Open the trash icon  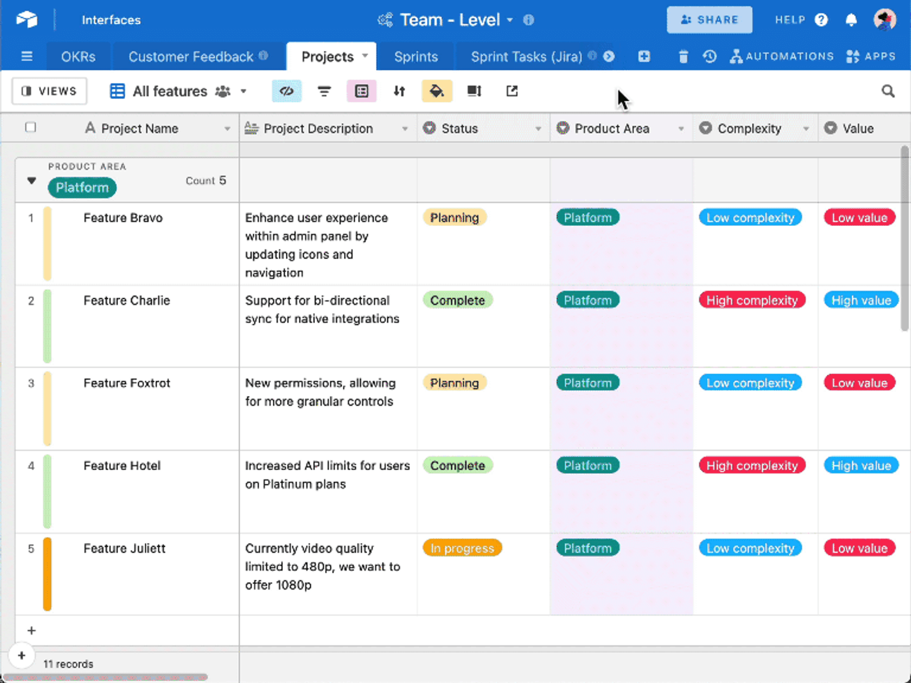683,56
